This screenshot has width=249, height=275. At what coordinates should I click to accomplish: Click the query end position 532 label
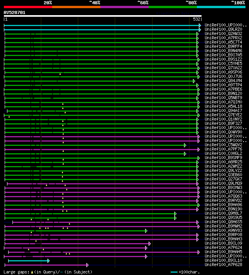(196, 19)
